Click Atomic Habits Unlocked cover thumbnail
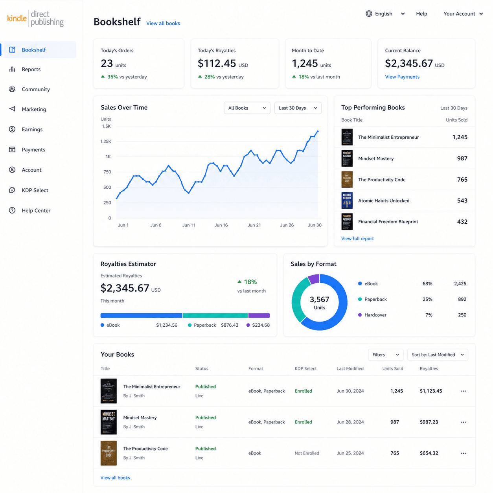This screenshot has width=493, height=493. point(347,201)
